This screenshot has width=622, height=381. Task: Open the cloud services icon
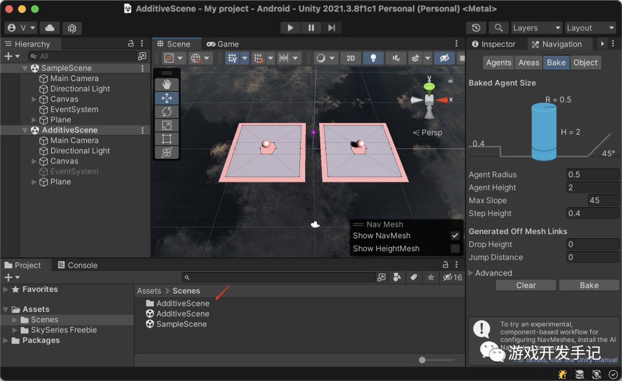pyautogui.click(x=50, y=28)
